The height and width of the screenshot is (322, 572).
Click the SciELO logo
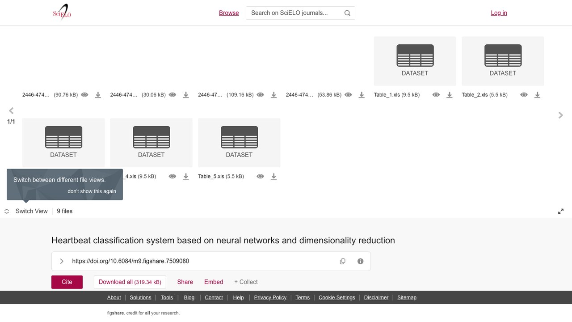pyautogui.click(x=62, y=13)
